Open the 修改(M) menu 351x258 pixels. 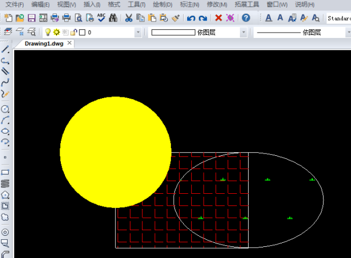tap(216, 5)
